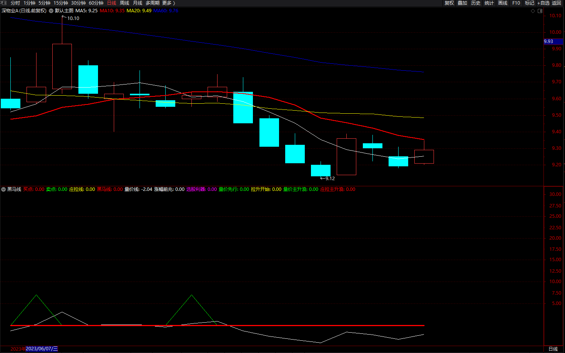This screenshot has height=353, width=565.
Task: Open the 叠加 overlay tool
Action: click(462, 3)
